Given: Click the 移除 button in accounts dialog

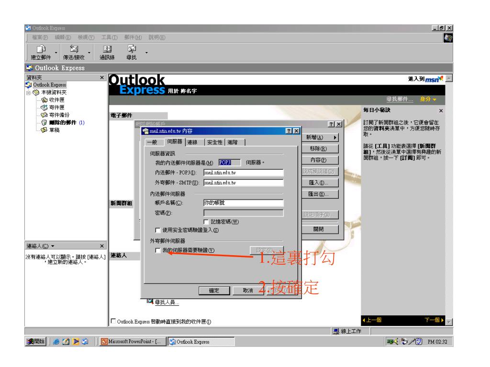Looking at the screenshot, I should 320,149.
